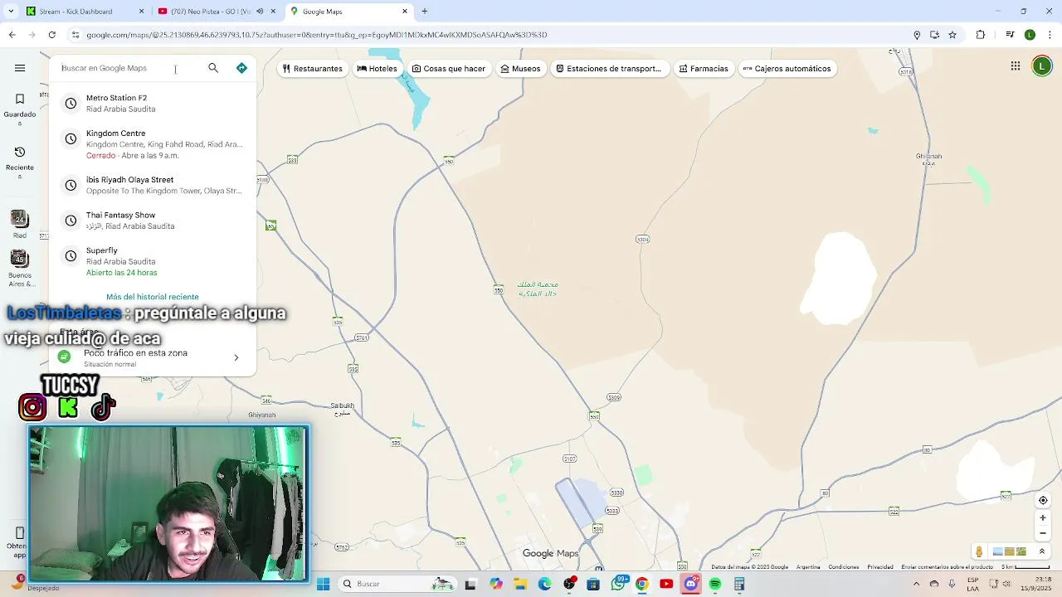Open Más del historial reciente link
The width and height of the screenshot is (1062, 597).
click(153, 297)
